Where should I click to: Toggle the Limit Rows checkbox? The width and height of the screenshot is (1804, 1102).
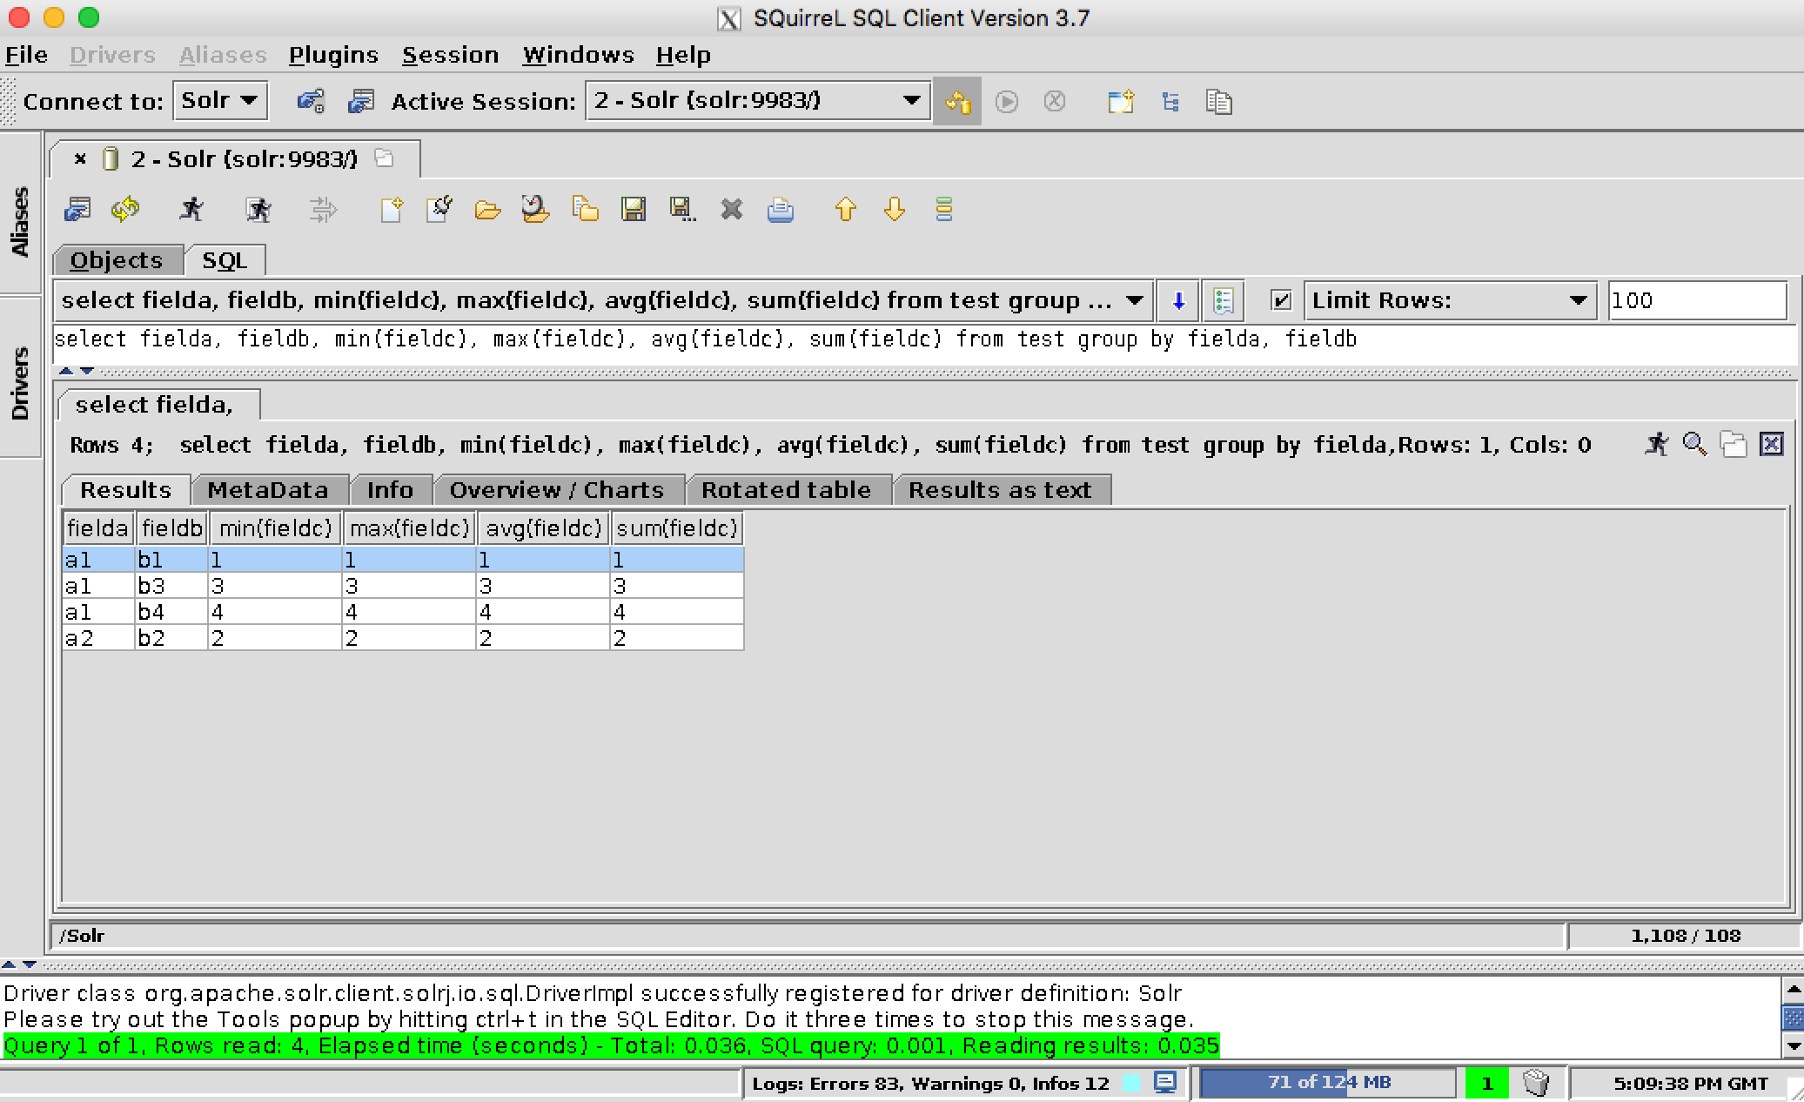1280,300
